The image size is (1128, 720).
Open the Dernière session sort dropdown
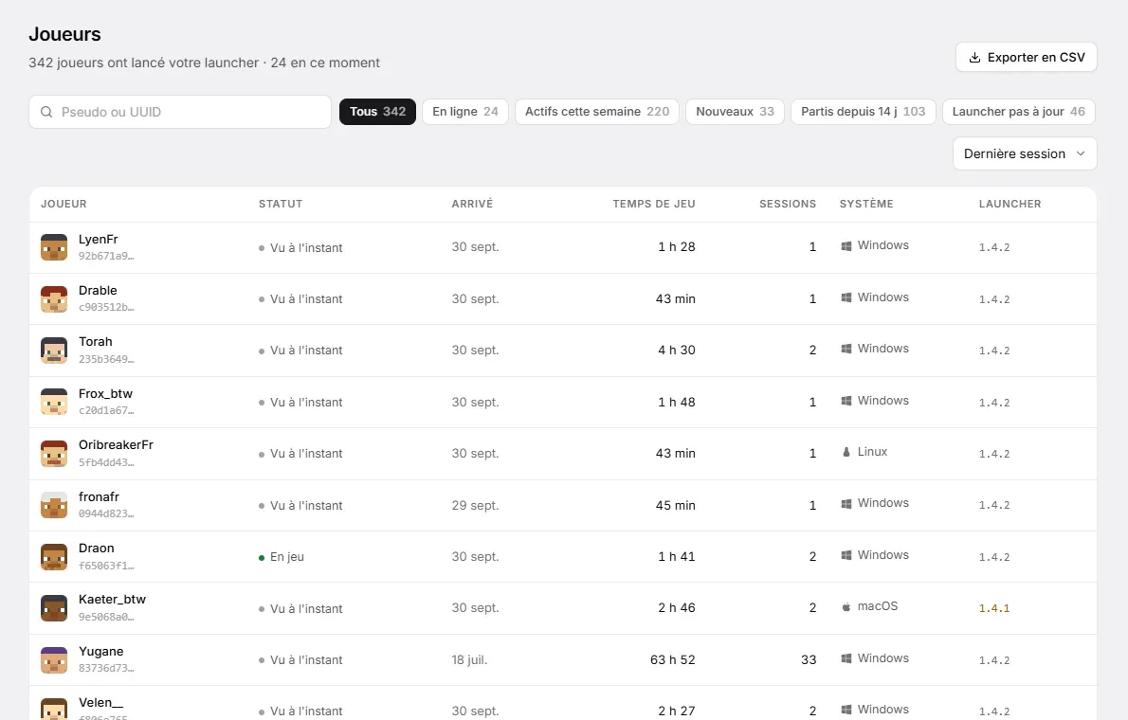click(x=1025, y=153)
